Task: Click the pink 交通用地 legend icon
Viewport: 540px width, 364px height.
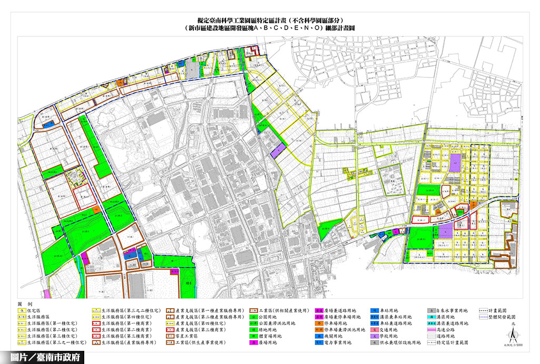Action: (x=374, y=330)
